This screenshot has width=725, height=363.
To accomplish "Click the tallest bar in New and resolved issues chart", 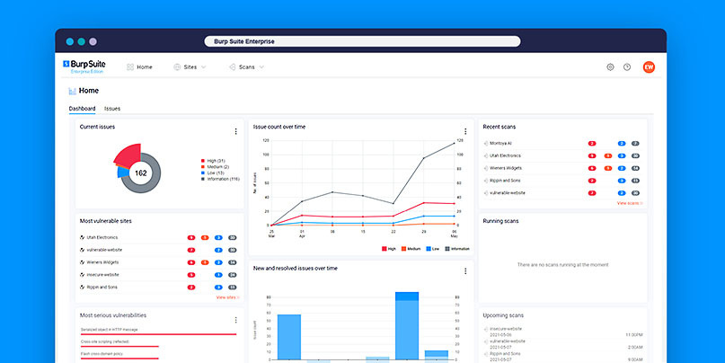I will tap(407, 325).
